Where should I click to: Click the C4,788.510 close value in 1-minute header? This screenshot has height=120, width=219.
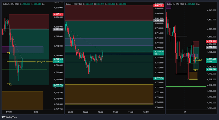tap(122, 4)
